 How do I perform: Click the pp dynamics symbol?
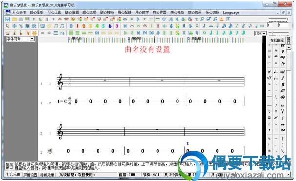click(283, 45)
